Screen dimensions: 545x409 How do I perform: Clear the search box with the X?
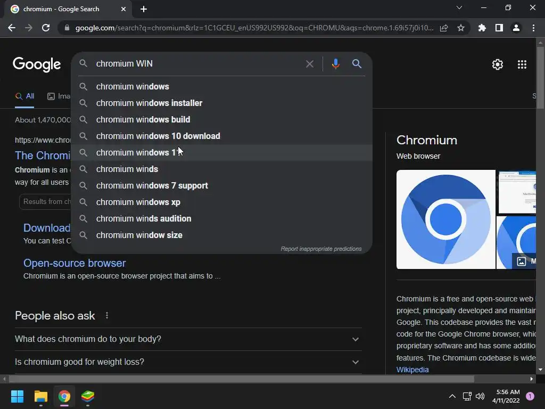tap(309, 64)
